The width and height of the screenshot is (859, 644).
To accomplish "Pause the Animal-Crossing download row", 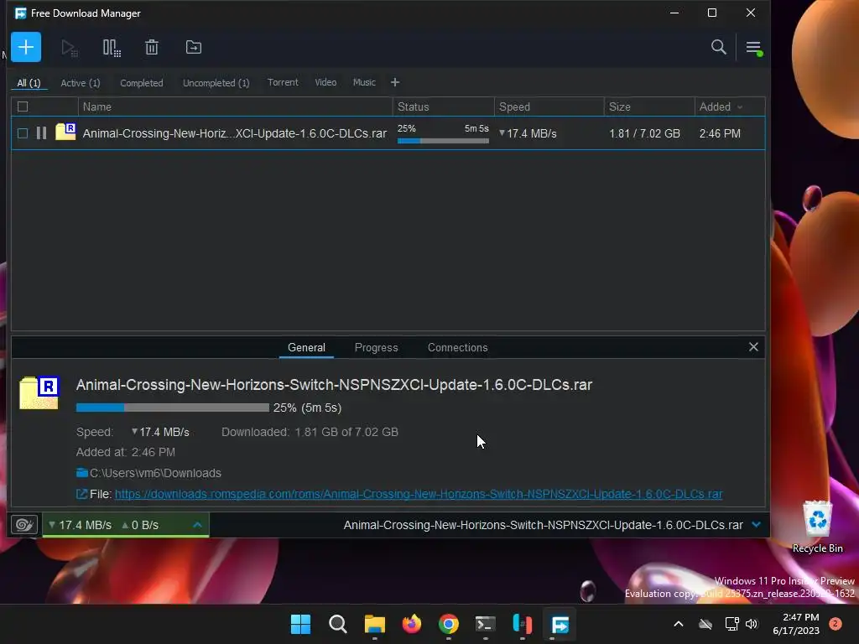I will pos(42,133).
